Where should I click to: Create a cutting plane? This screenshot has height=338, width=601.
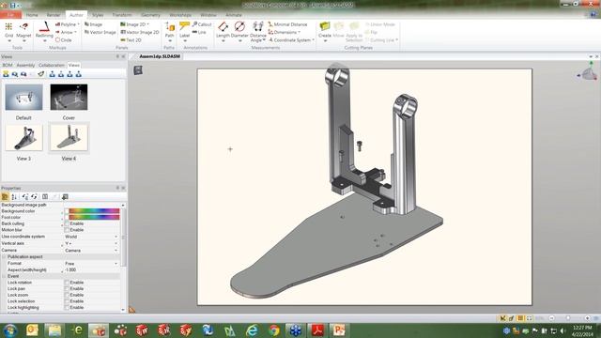(x=325, y=31)
